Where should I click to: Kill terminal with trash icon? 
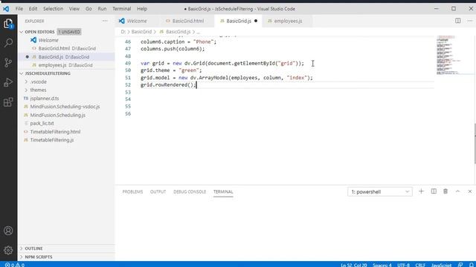(446, 191)
